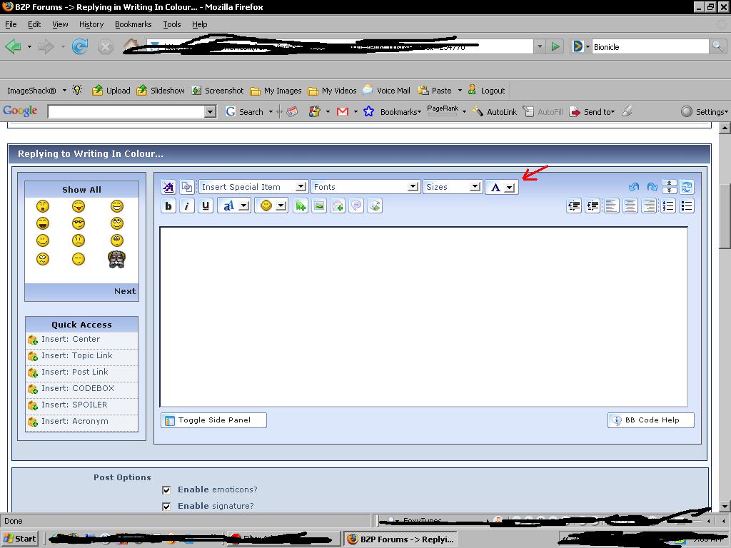
Task: Undo the last editor action
Action: (x=634, y=187)
